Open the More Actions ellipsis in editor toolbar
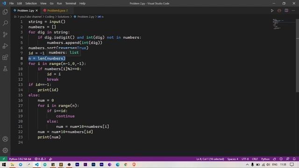Viewport: 299px width, 168px height. point(293,11)
